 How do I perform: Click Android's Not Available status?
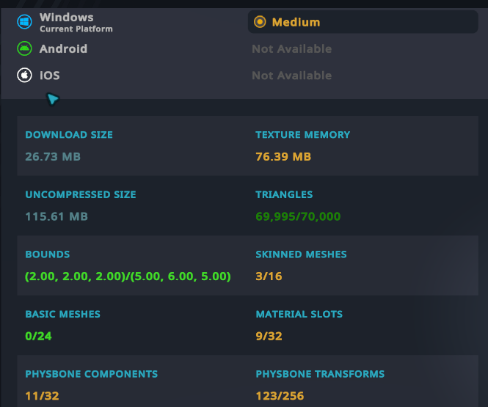point(291,49)
